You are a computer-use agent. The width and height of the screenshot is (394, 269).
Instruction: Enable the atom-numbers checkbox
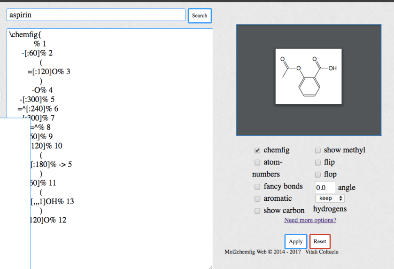tap(257, 163)
